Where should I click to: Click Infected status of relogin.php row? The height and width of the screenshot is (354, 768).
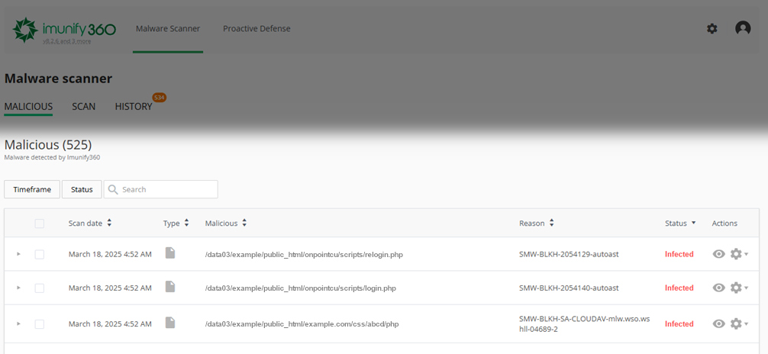[679, 254]
